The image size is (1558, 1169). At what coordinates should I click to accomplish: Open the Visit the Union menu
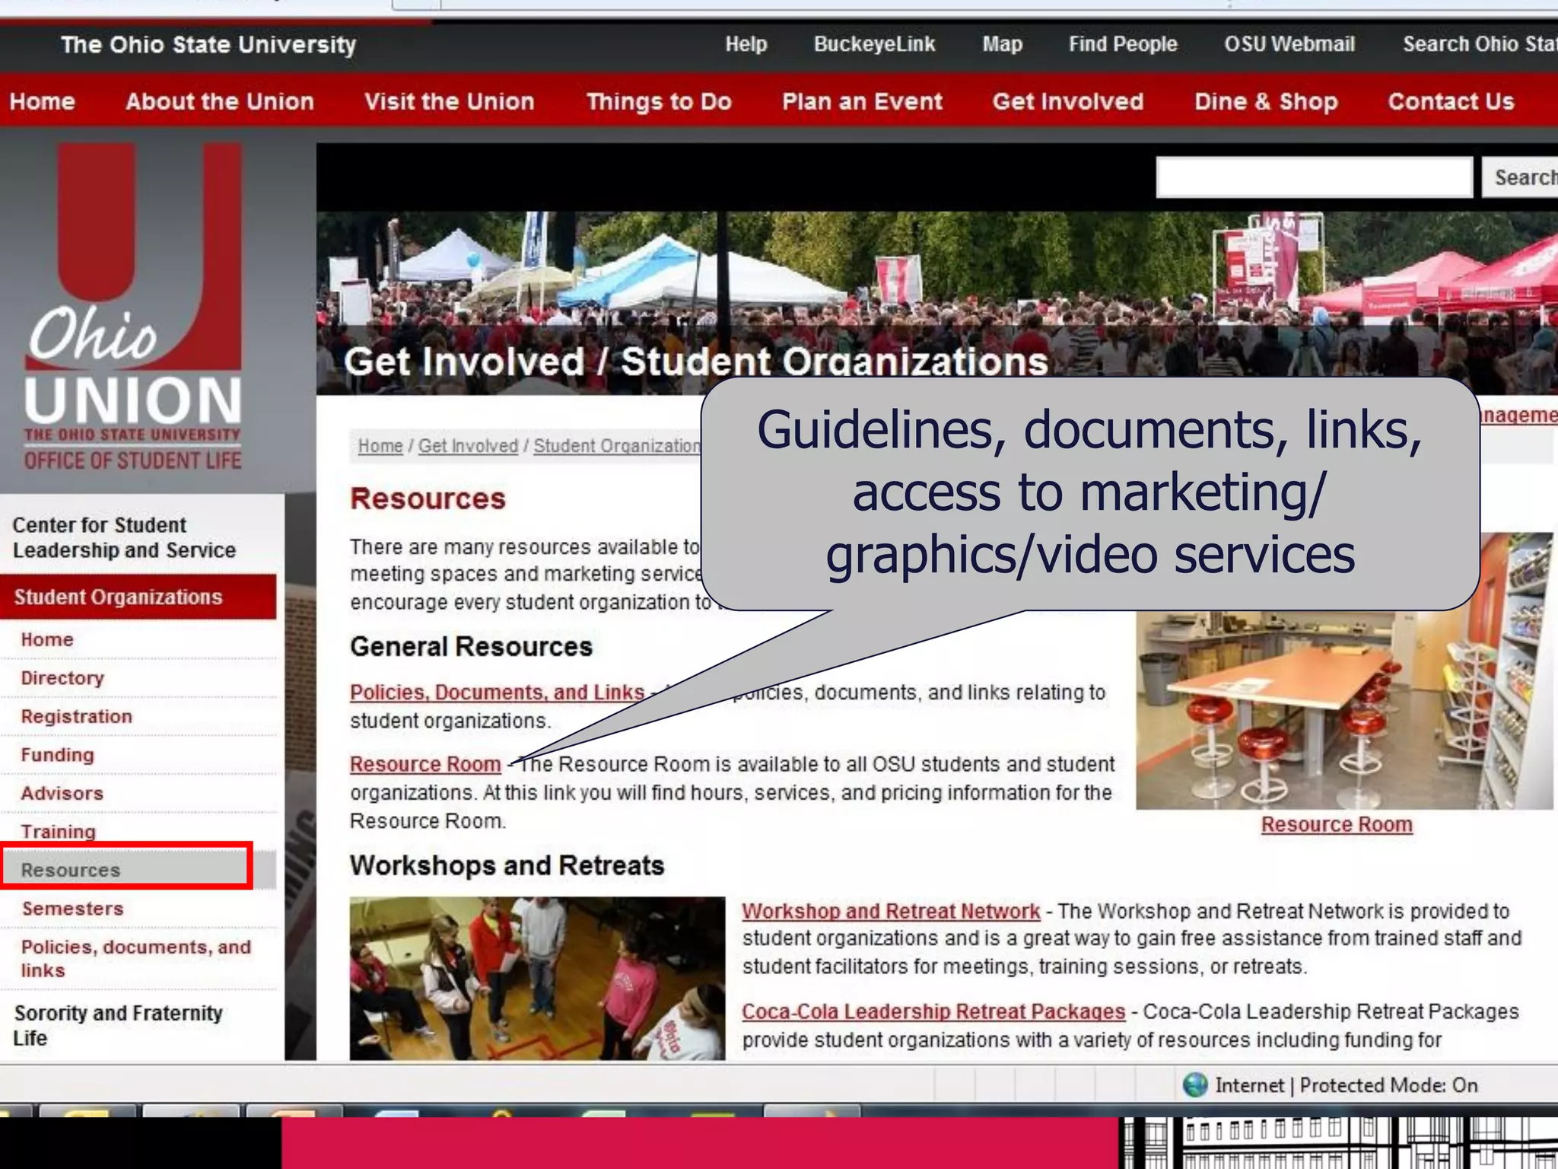450,101
